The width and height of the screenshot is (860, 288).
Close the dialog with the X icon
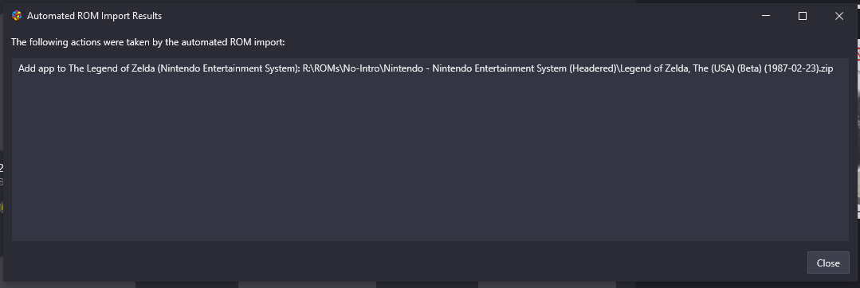pyautogui.click(x=838, y=16)
